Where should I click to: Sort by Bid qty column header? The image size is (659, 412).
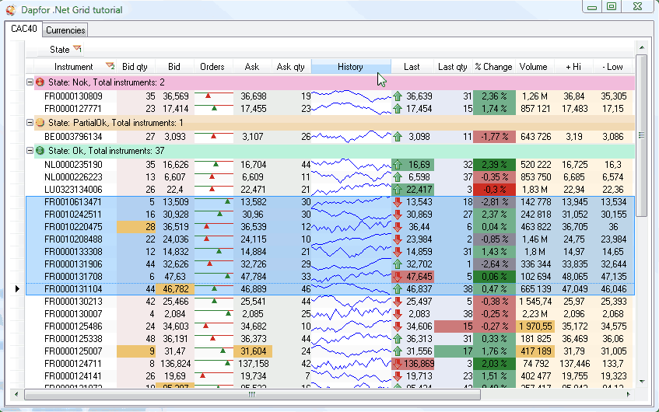135,67
